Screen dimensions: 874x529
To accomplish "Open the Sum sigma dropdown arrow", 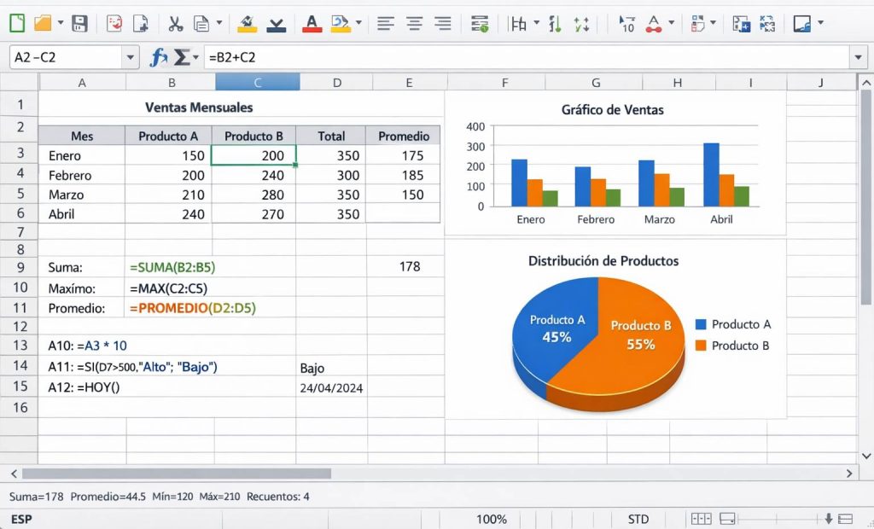I will pyautogui.click(x=195, y=56).
